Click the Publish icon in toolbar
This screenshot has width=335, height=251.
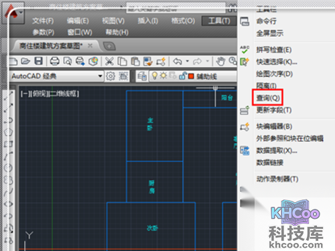tap(80, 61)
